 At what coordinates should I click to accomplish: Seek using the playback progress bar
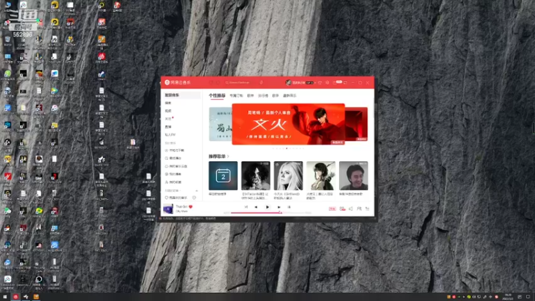(267, 213)
